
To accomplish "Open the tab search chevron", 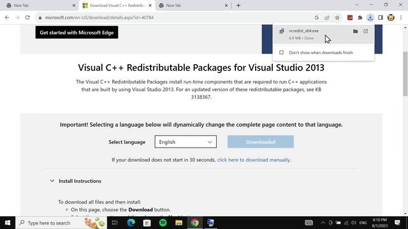I will tap(357, 5).
